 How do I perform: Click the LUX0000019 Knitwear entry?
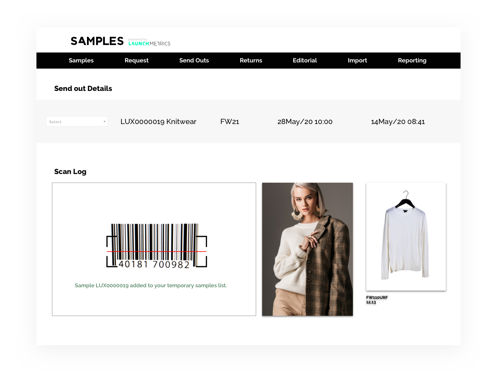point(158,122)
